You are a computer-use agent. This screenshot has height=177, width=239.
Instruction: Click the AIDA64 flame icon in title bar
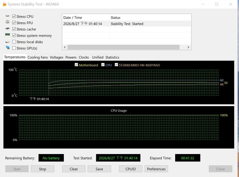tap(4, 4)
